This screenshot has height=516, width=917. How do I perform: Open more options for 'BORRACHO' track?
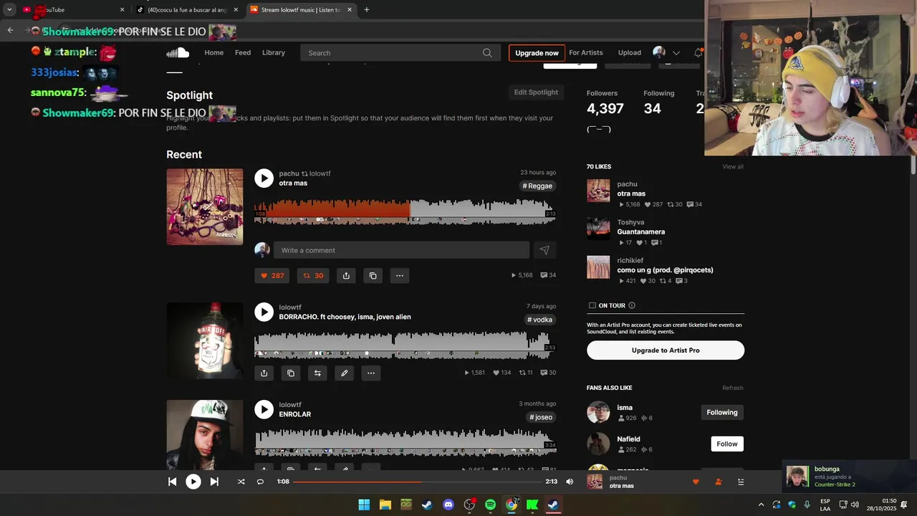click(x=370, y=373)
